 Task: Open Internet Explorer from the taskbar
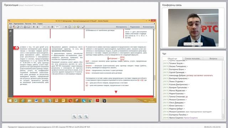click(23, 101)
